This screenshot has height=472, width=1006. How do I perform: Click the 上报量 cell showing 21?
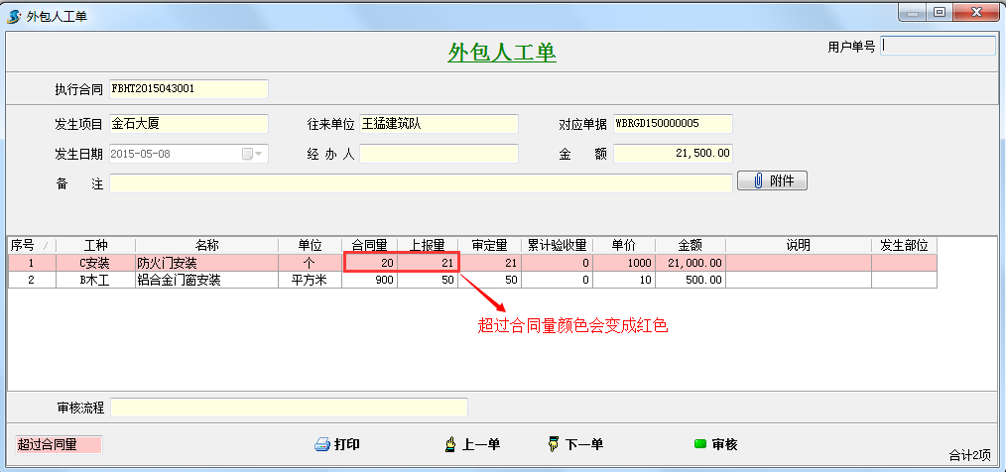(429, 263)
